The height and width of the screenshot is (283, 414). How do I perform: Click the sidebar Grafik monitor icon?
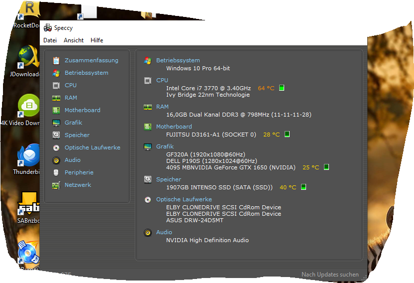(x=56, y=123)
